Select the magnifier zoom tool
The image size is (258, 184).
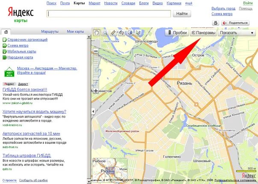(x=105, y=33)
